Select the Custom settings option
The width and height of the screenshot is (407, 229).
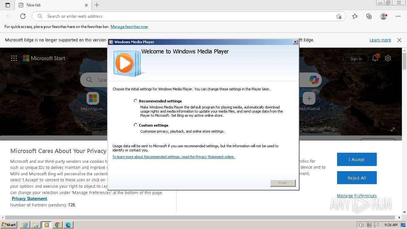(x=136, y=125)
